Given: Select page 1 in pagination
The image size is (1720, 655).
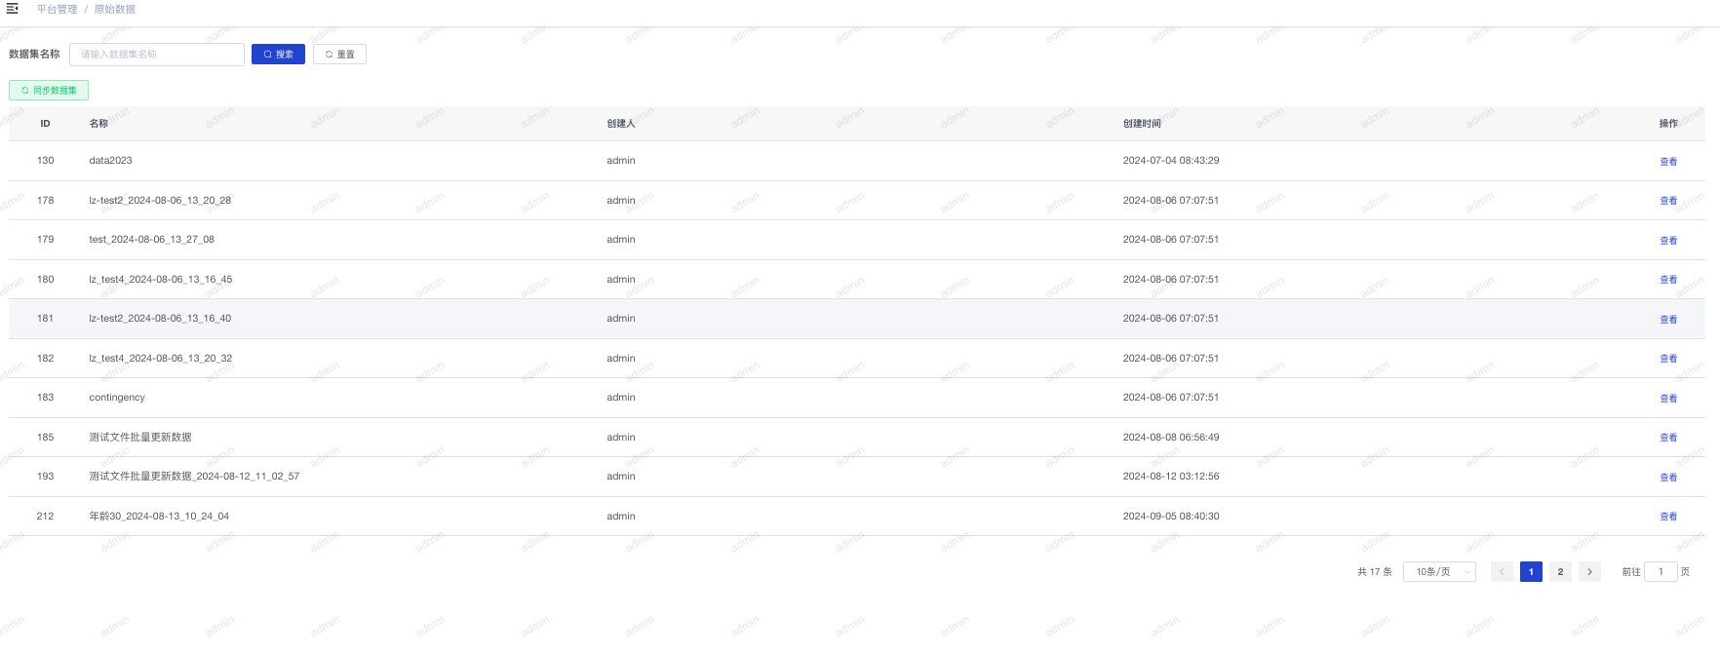Looking at the screenshot, I should click(x=1531, y=572).
